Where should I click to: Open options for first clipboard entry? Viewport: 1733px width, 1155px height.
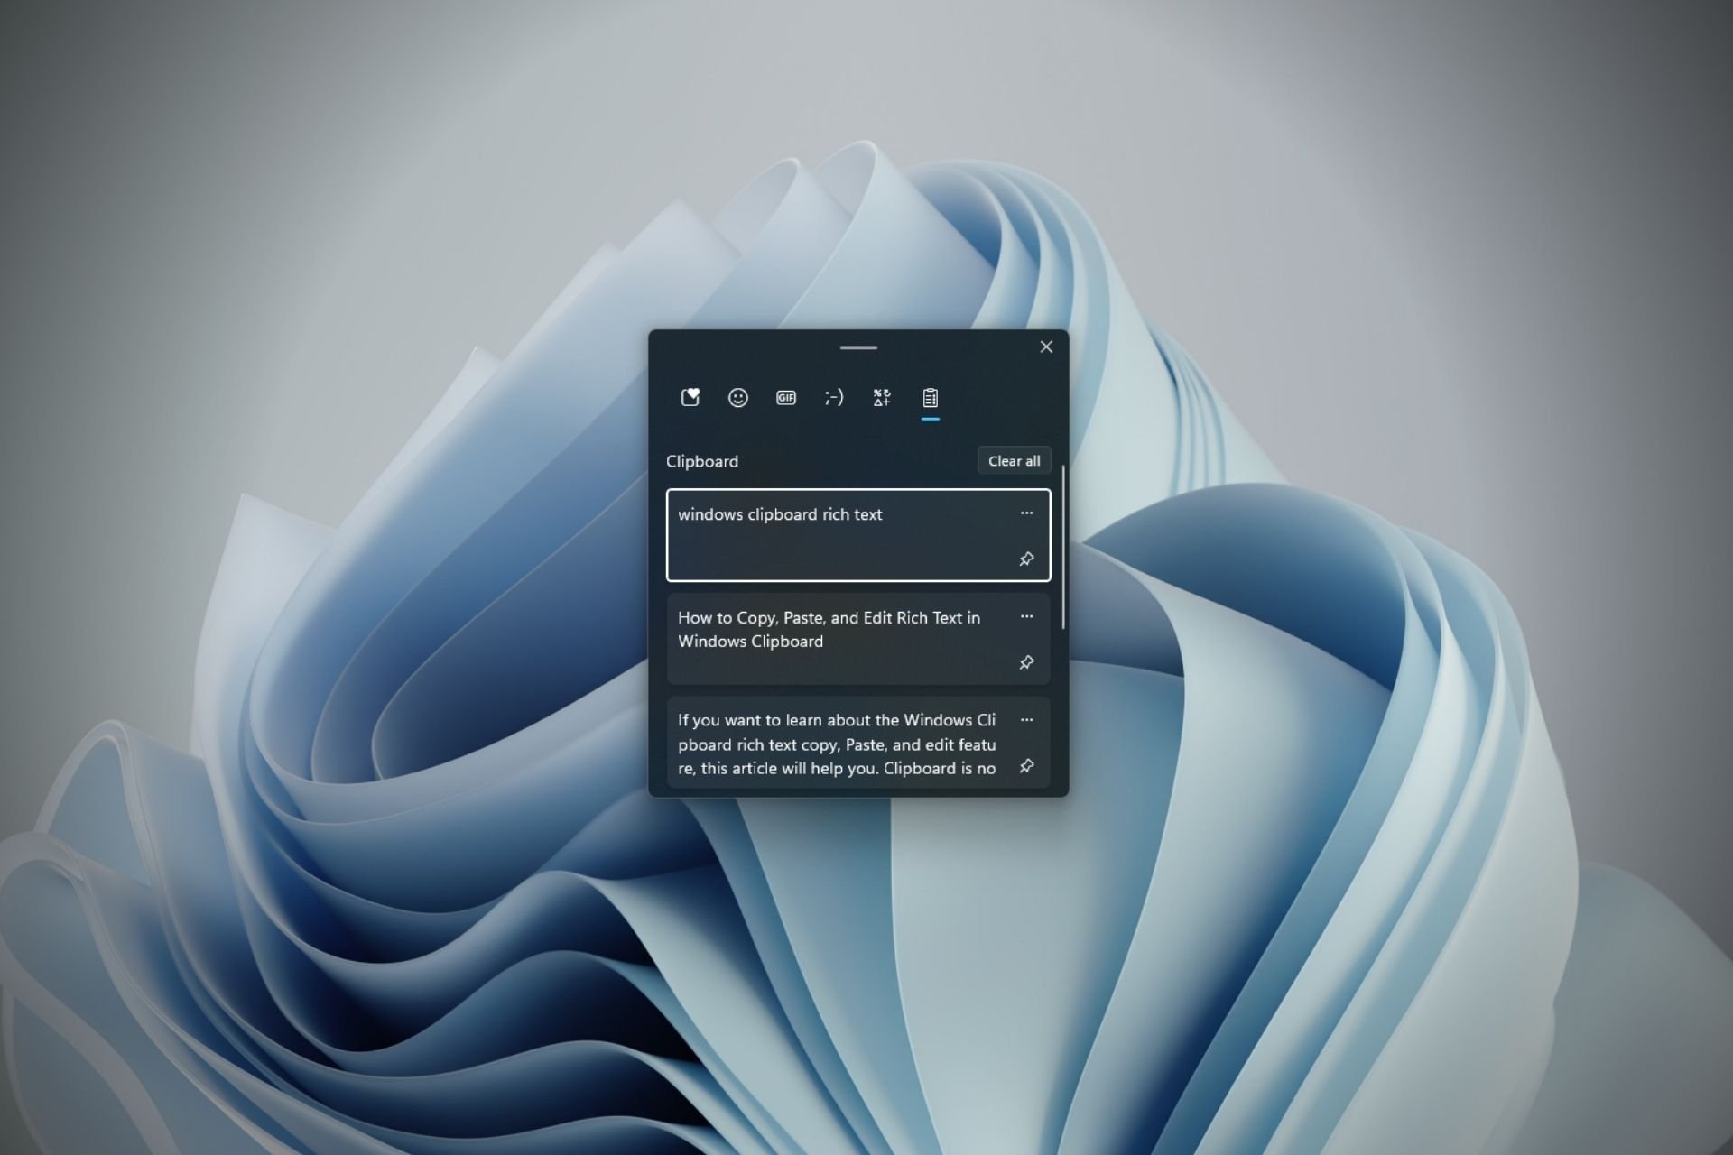point(1025,513)
